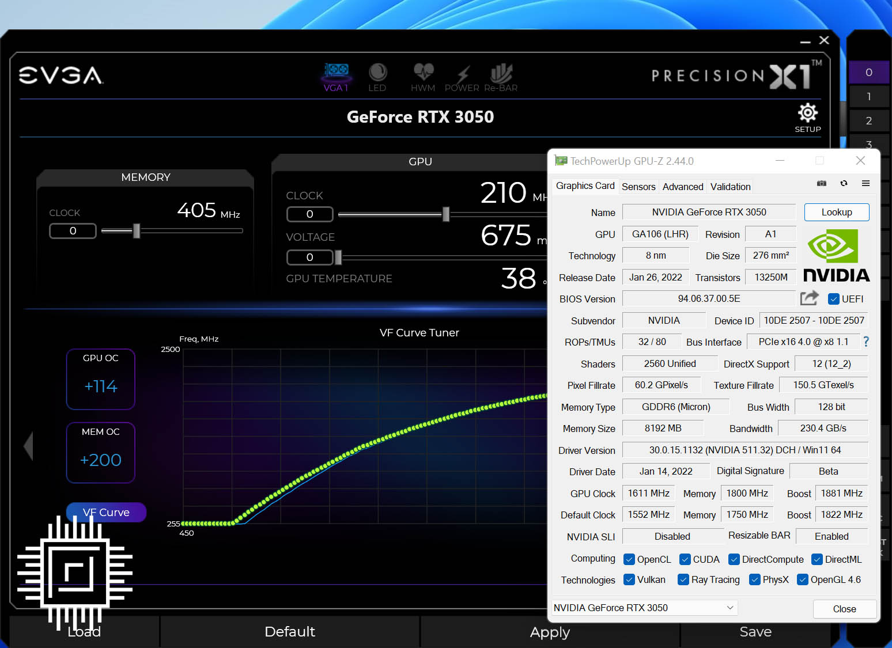892x648 pixels.
Task: Click the Close button in GPU-Z
Action: pos(844,609)
